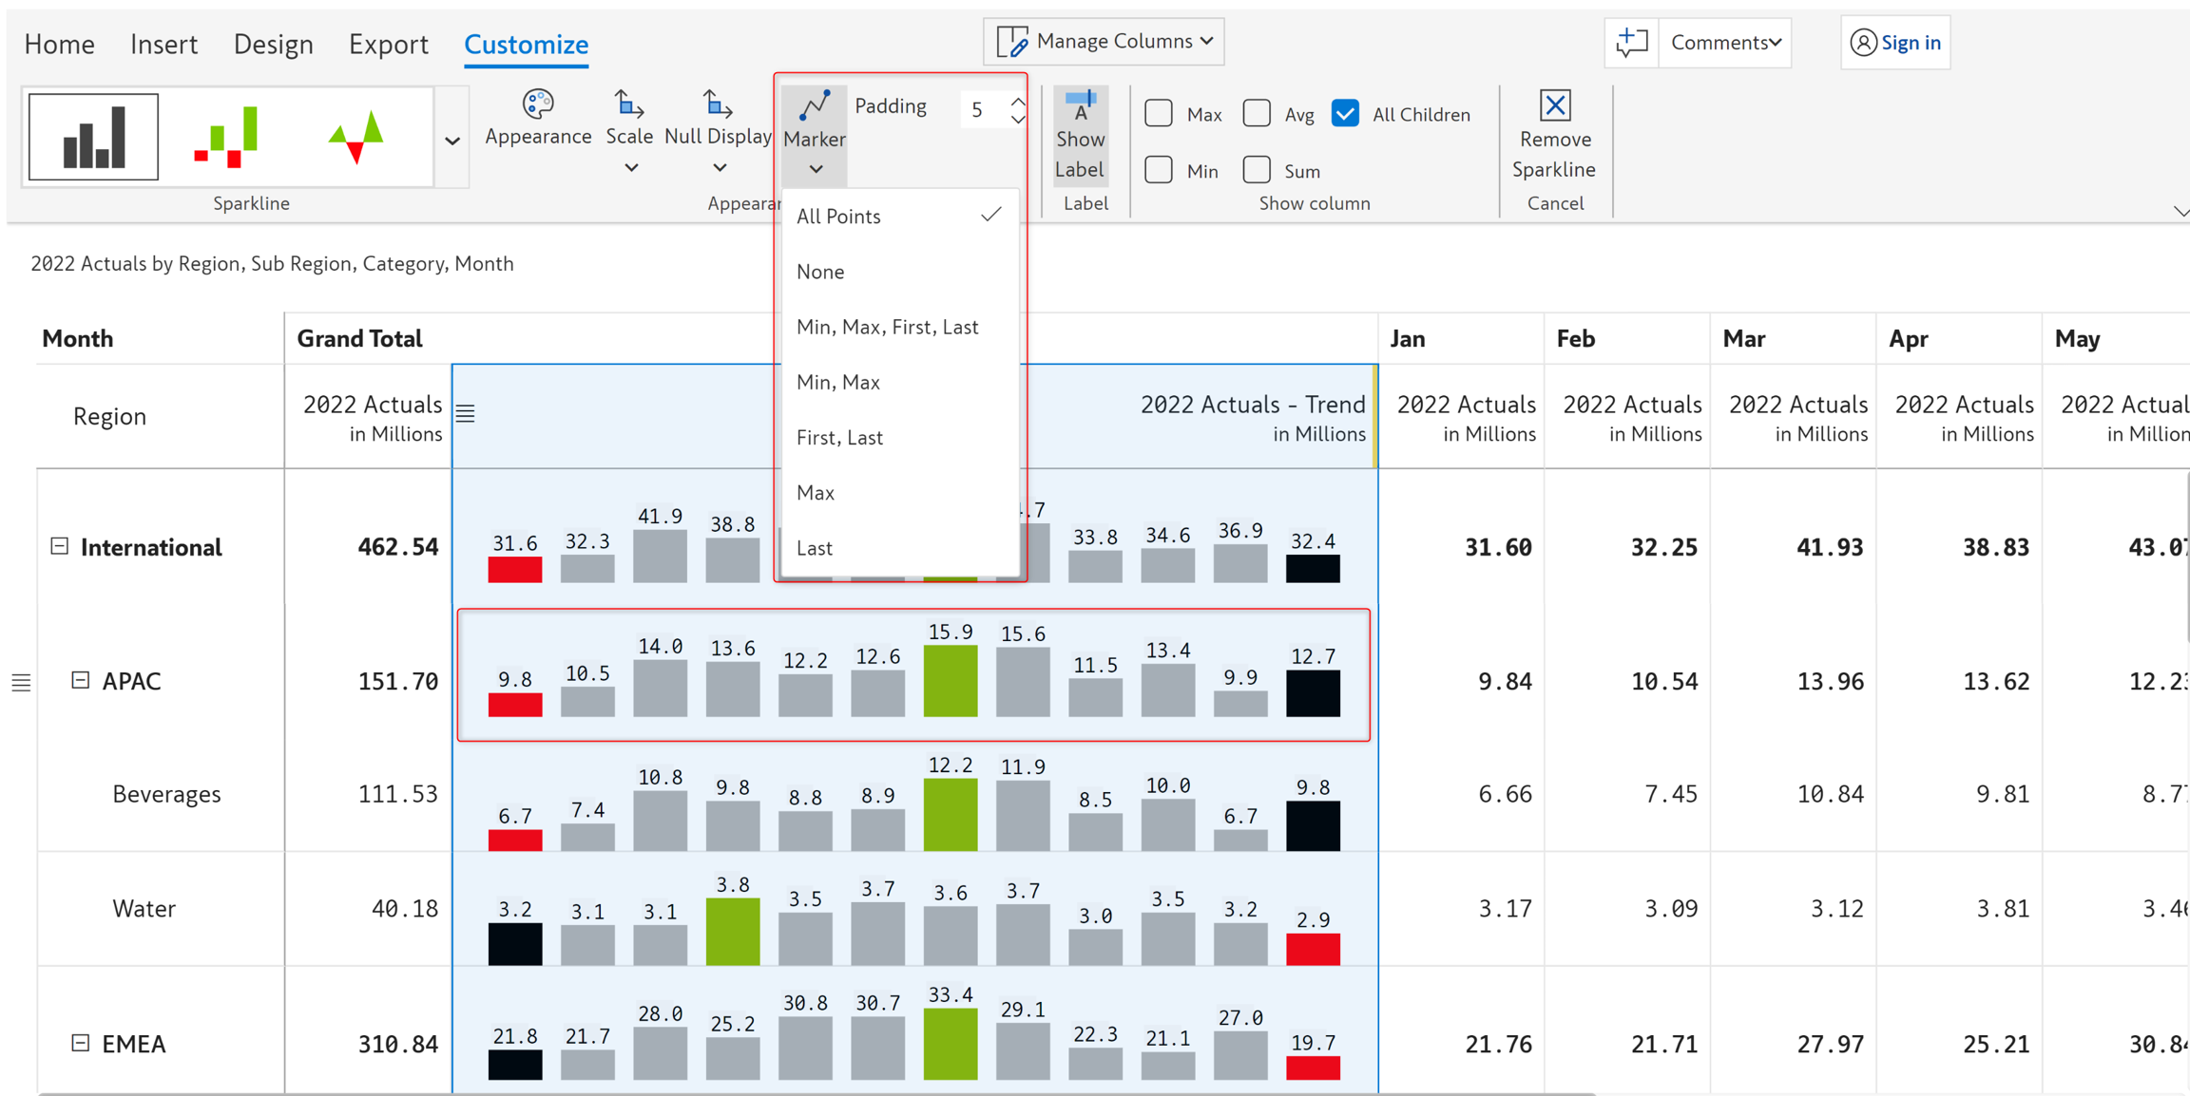This screenshot has width=2190, height=1096.
Task: Collapse the International region row
Action: 60,546
